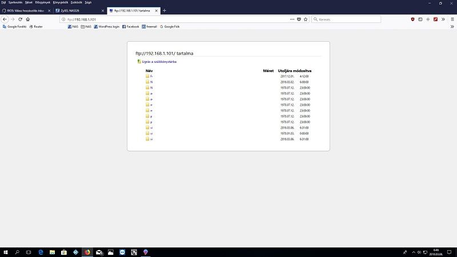Open the Windows Start menu
Image resolution: width=457 pixels, height=257 pixels.
pyautogui.click(x=6, y=252)
